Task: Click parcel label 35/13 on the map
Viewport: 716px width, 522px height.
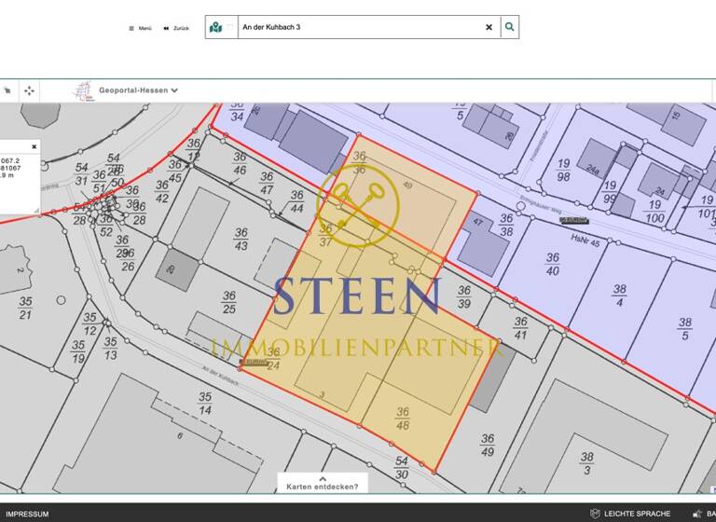Action: coord(110,349)
